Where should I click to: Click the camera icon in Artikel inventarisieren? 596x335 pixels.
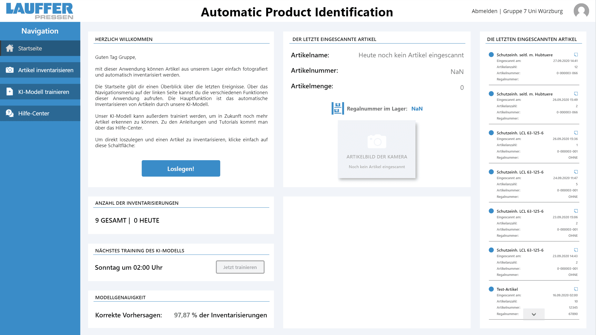pyautogui.click(x=10, y=70)
